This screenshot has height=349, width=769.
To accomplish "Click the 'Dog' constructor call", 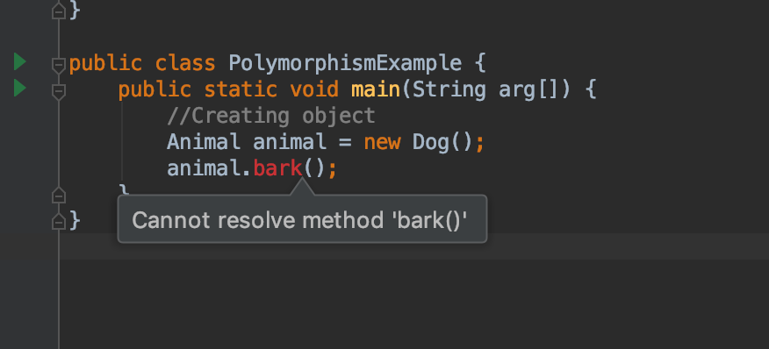I will pos(431,142).
